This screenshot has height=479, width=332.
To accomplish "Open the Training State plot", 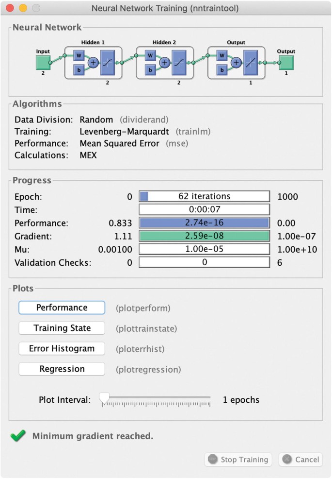I will [62, 328].
